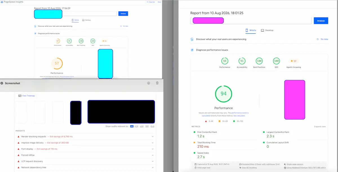Expand Improve image delivery chevron
The width and height of the screenshot is (338, 172).
pos(153,143)
